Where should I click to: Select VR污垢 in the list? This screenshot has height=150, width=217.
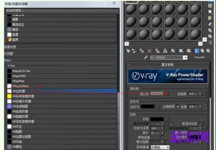tap(62, 142)
